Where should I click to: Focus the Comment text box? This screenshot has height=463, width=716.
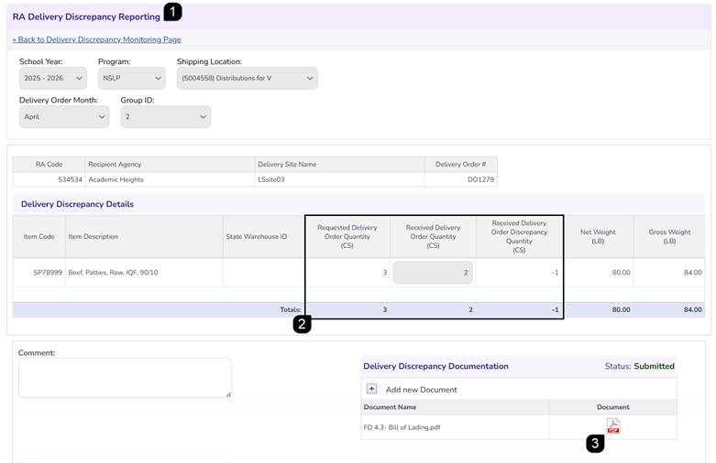click(x=125, y=378)
